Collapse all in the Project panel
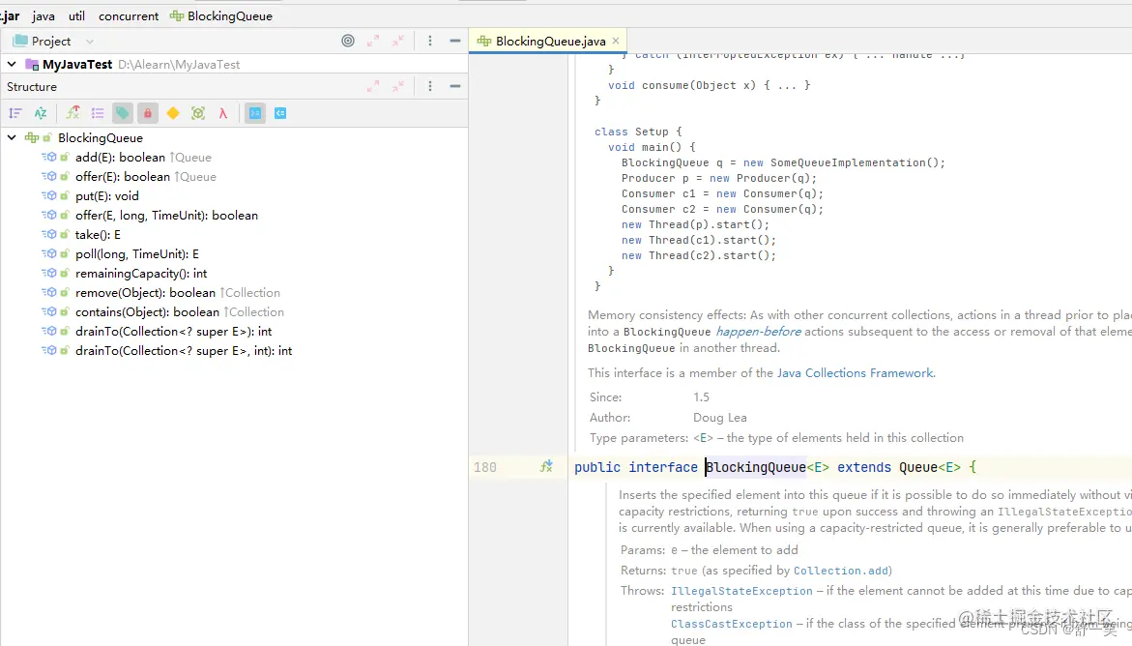Viewport: 1132px width, 646px height. tap(397, 42)
